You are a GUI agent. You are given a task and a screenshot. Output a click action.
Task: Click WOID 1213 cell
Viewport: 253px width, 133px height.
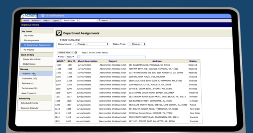(x=57, y=113)
